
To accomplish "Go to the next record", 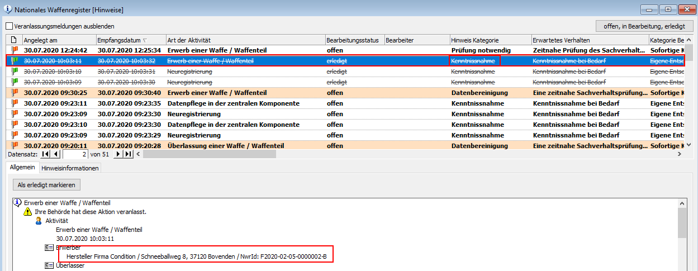I will coord(118,154).
